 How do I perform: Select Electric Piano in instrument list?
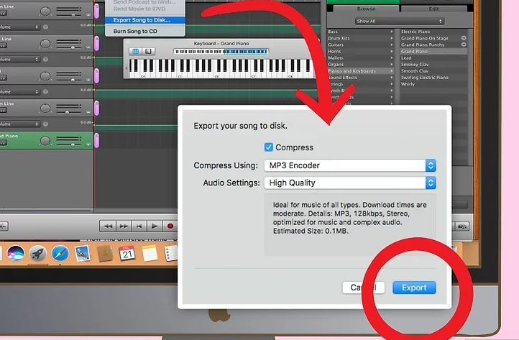(x=433, y=32)
